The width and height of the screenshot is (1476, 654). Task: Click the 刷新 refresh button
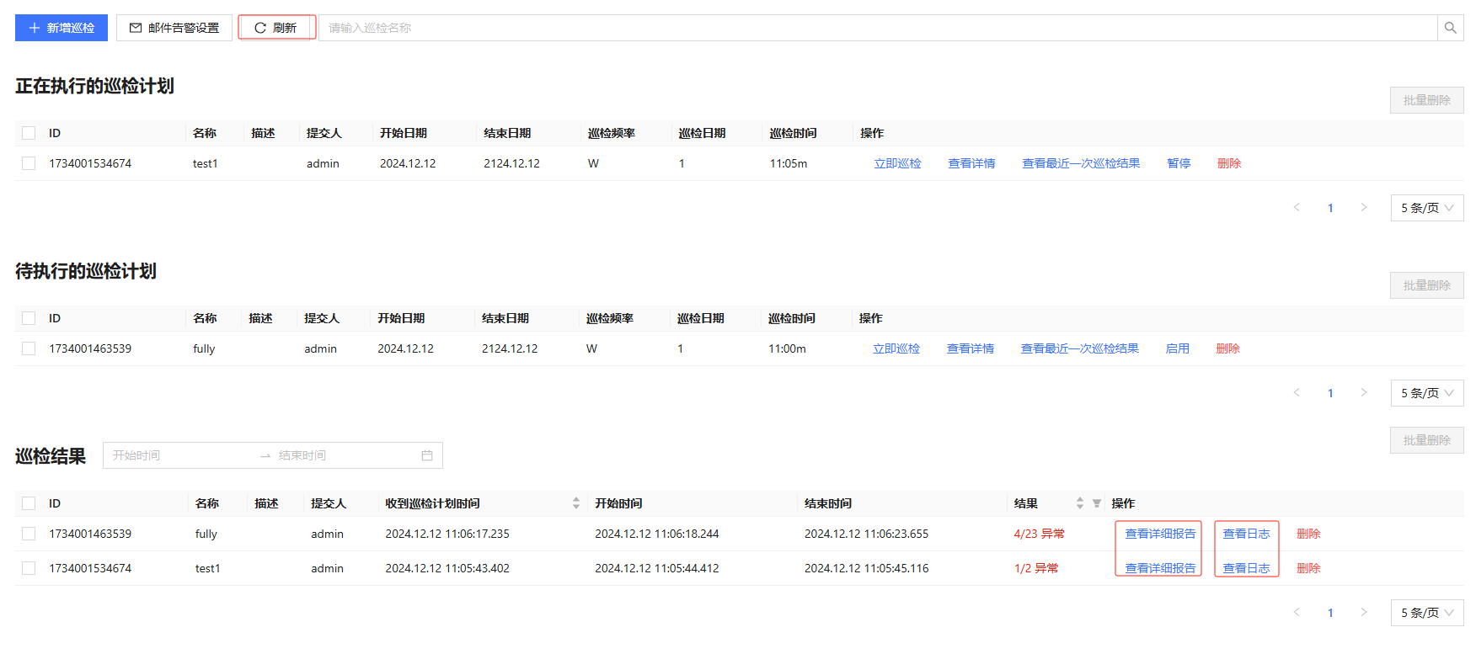[276, 28]
